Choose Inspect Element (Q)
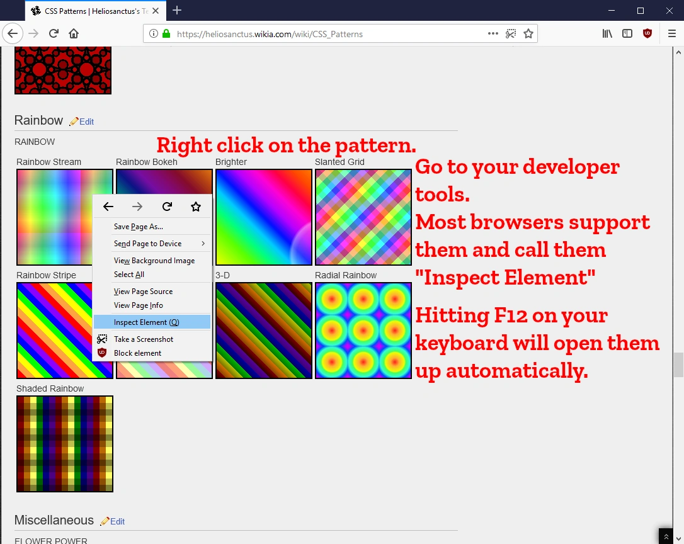The width and height of the screenshot is (684, 544). tap(152, 322)
